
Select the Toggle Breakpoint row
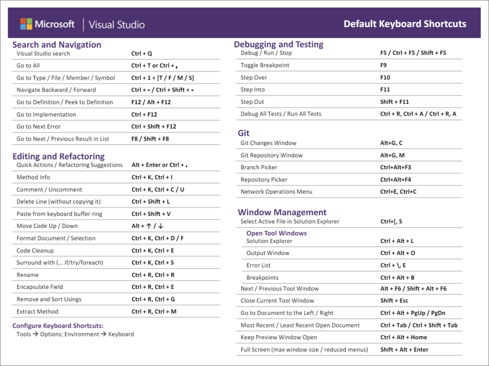pyautogui.click(x=265, y=65)
